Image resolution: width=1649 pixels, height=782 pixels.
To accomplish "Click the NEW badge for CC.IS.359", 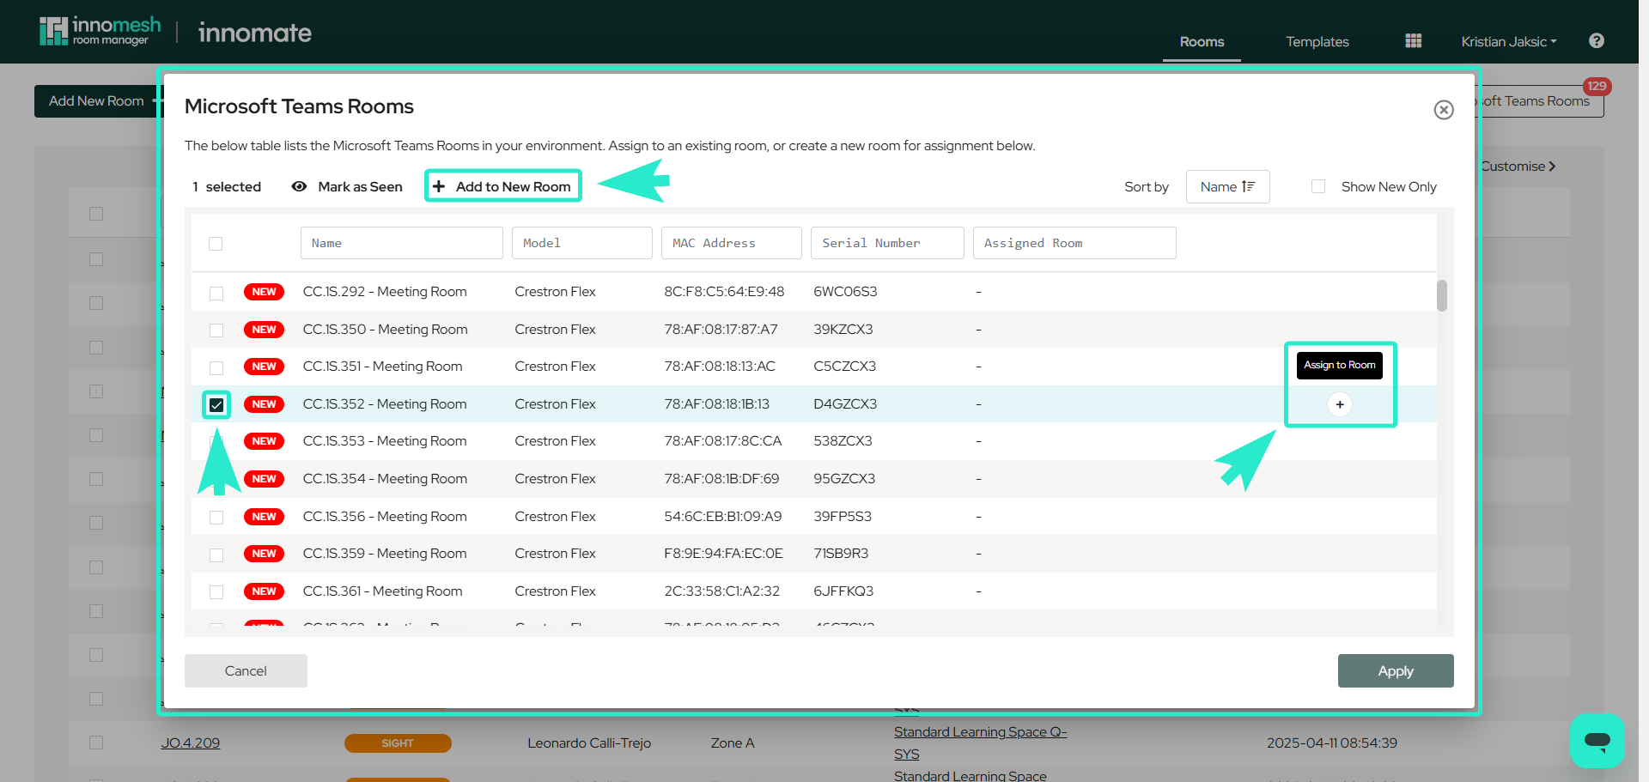I will click(x=264, y=554).
